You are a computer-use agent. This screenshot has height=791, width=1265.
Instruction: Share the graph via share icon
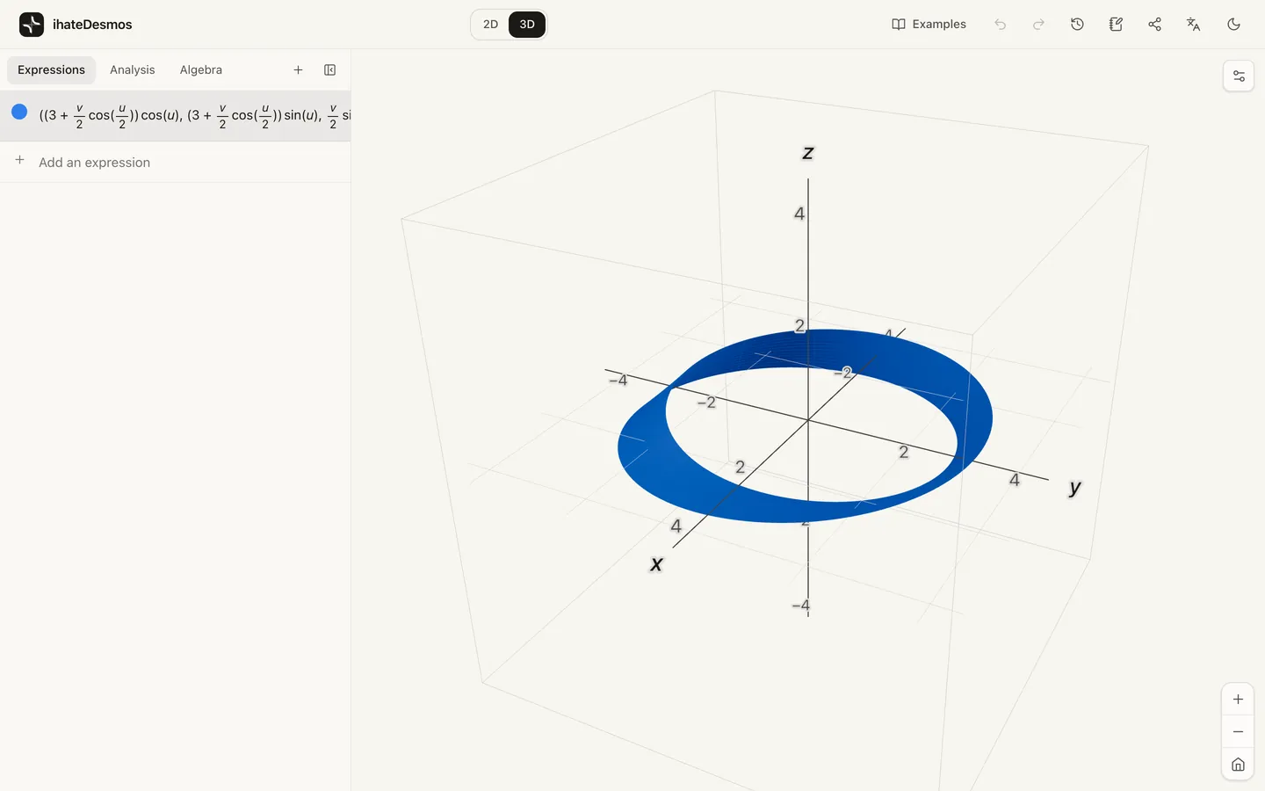coord(1154,25)
